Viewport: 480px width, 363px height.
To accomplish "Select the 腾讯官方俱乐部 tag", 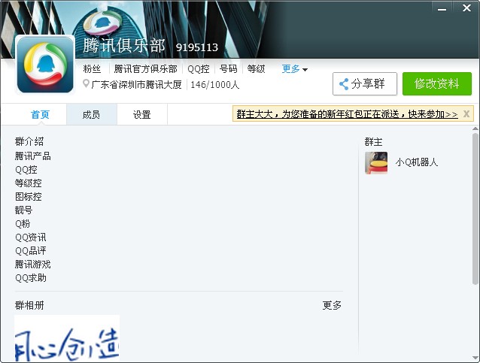I will pyautogui.click(x=146, y=69).
